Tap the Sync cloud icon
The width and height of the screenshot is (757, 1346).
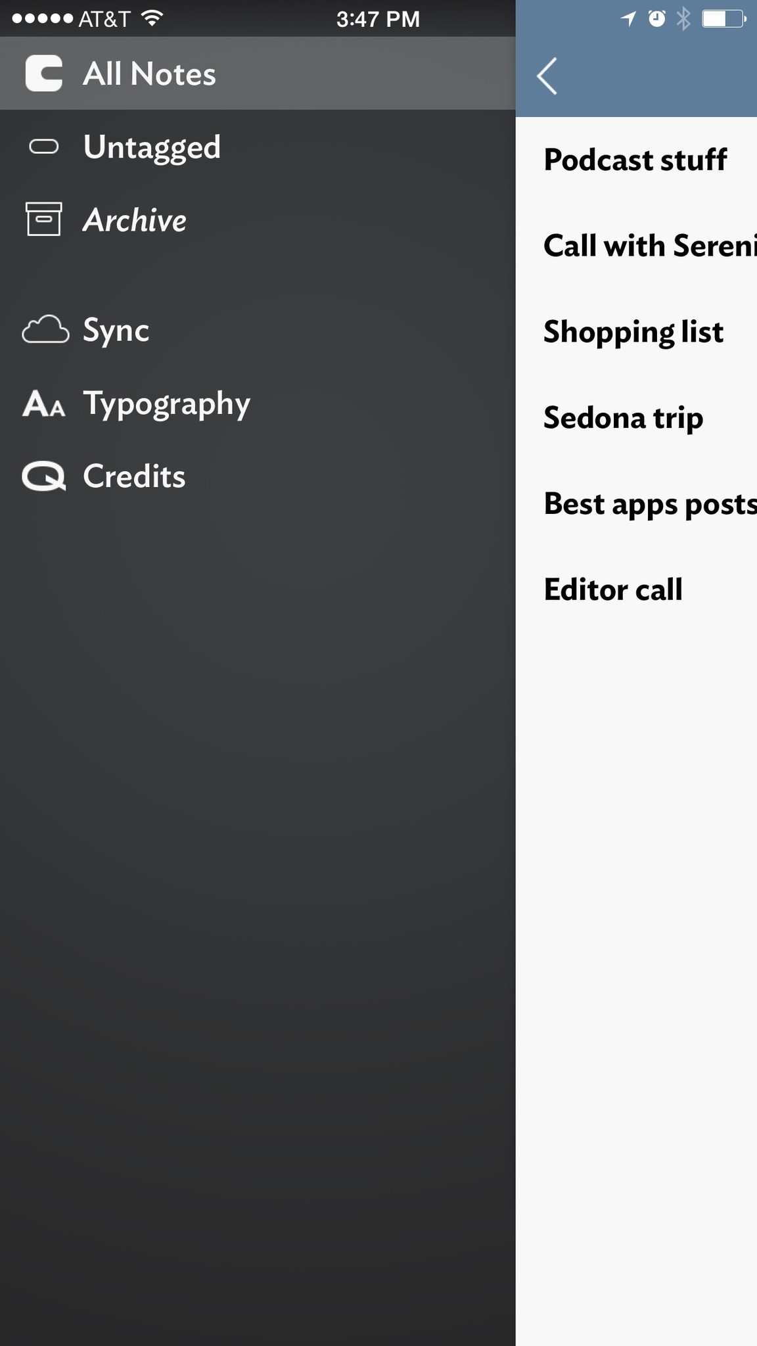coord(45,329)
